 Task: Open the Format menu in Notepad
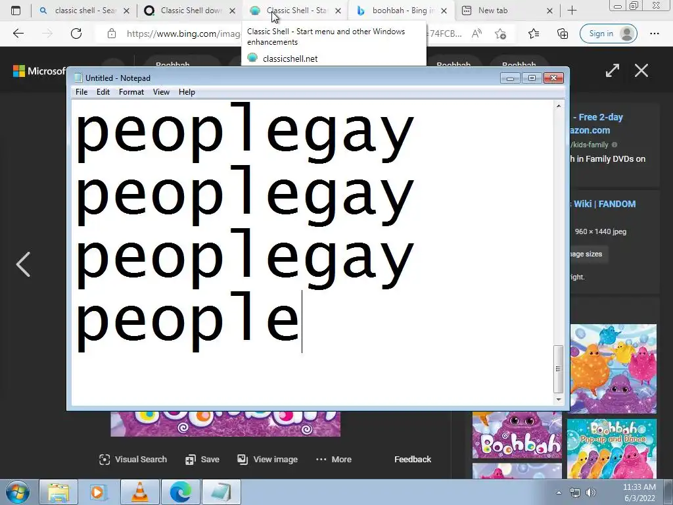pos(131,92)
